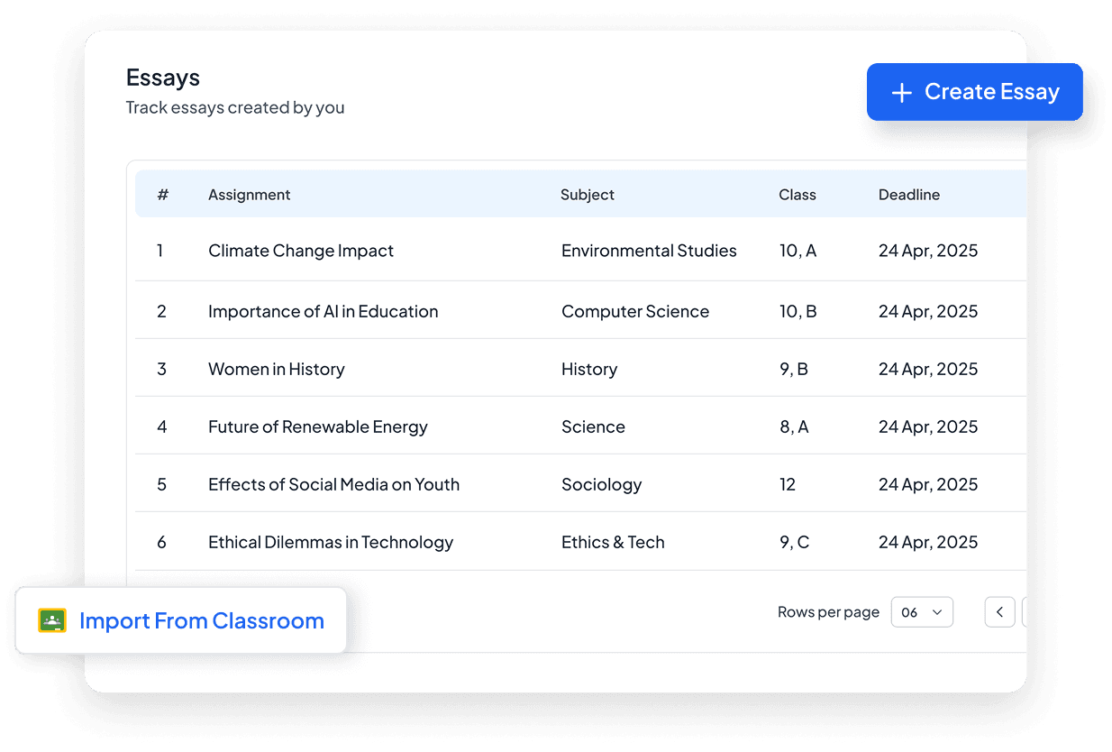The image size is (1112, 752).
Task: Click the Subject column header
Action: coord(587,194)
